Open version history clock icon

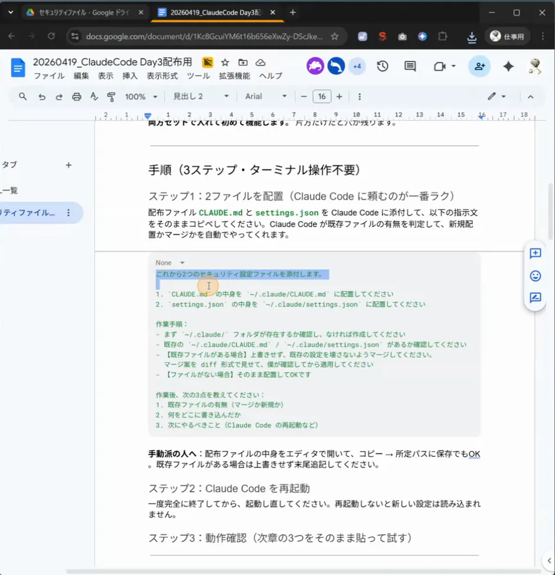383,66
